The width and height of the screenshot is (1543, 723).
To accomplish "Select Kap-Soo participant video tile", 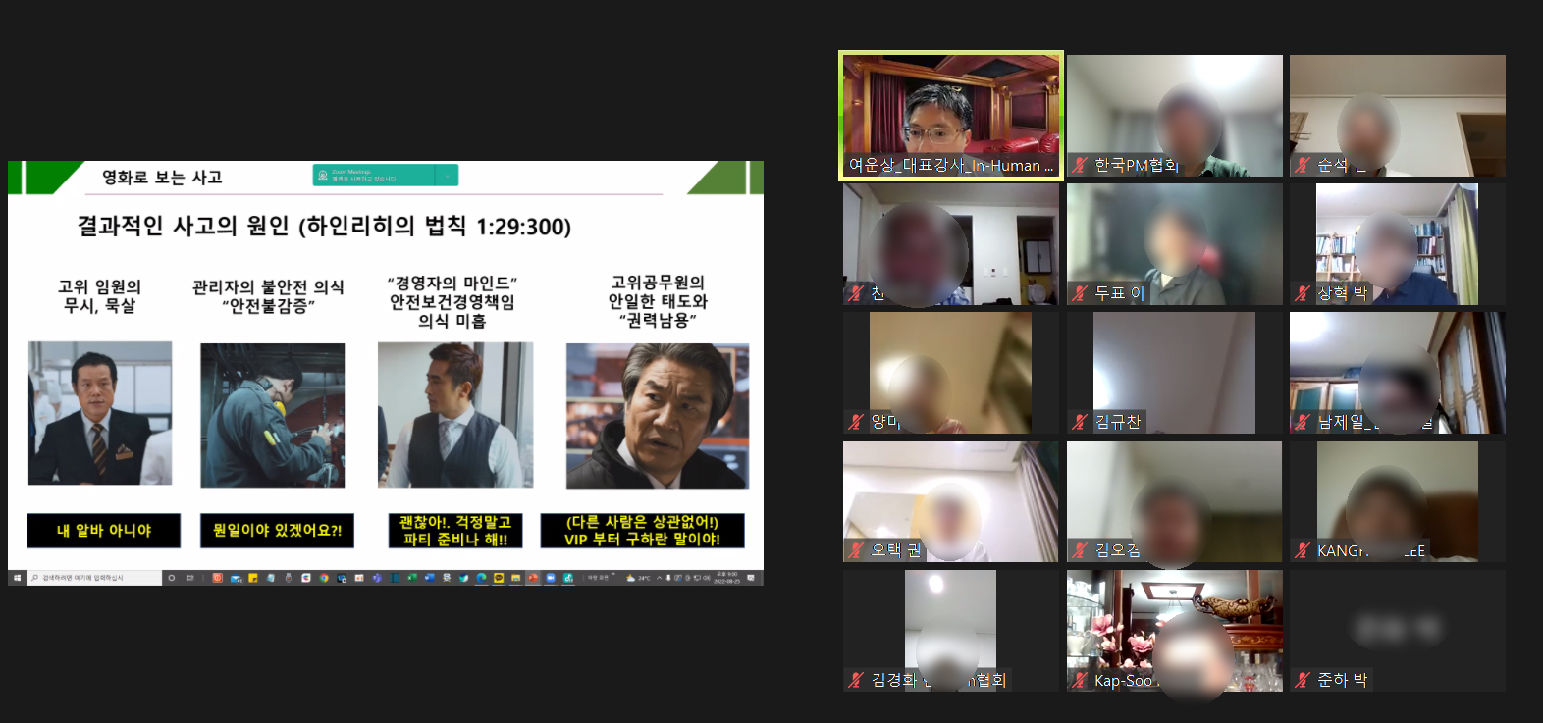I will 1175,631.
